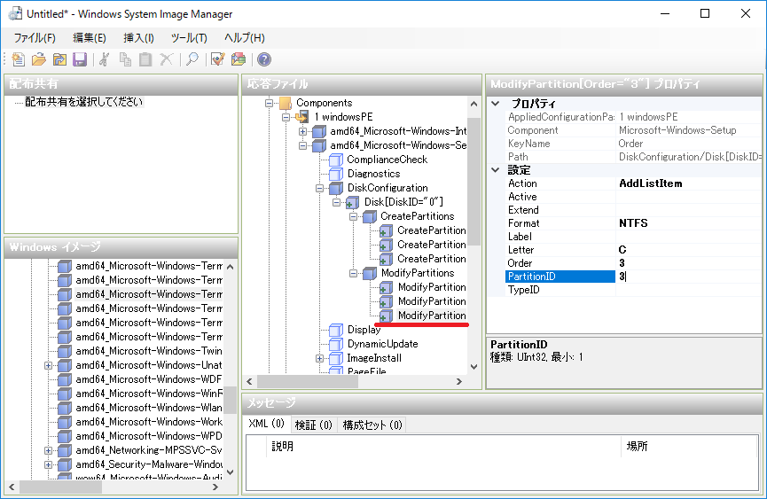Click the Display node icon
This screenshot has height=499, width=767.
[x=335, y=330]
